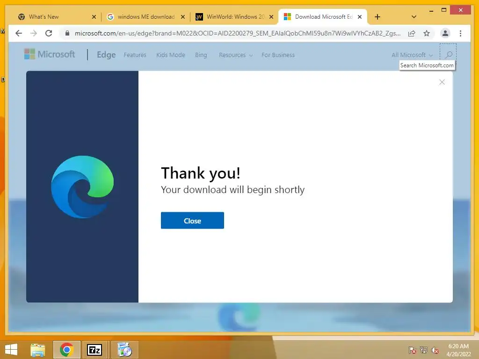
Task: Open Chrome's three-dot menu
Action: click(460, 33)
